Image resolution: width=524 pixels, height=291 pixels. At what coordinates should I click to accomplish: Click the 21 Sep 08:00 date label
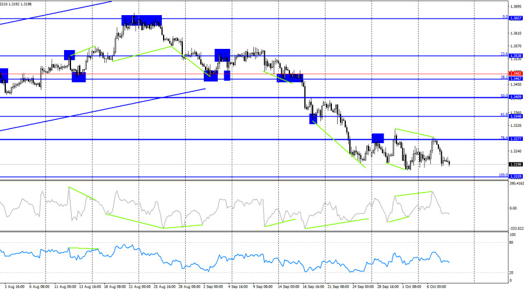coord(338,287)
